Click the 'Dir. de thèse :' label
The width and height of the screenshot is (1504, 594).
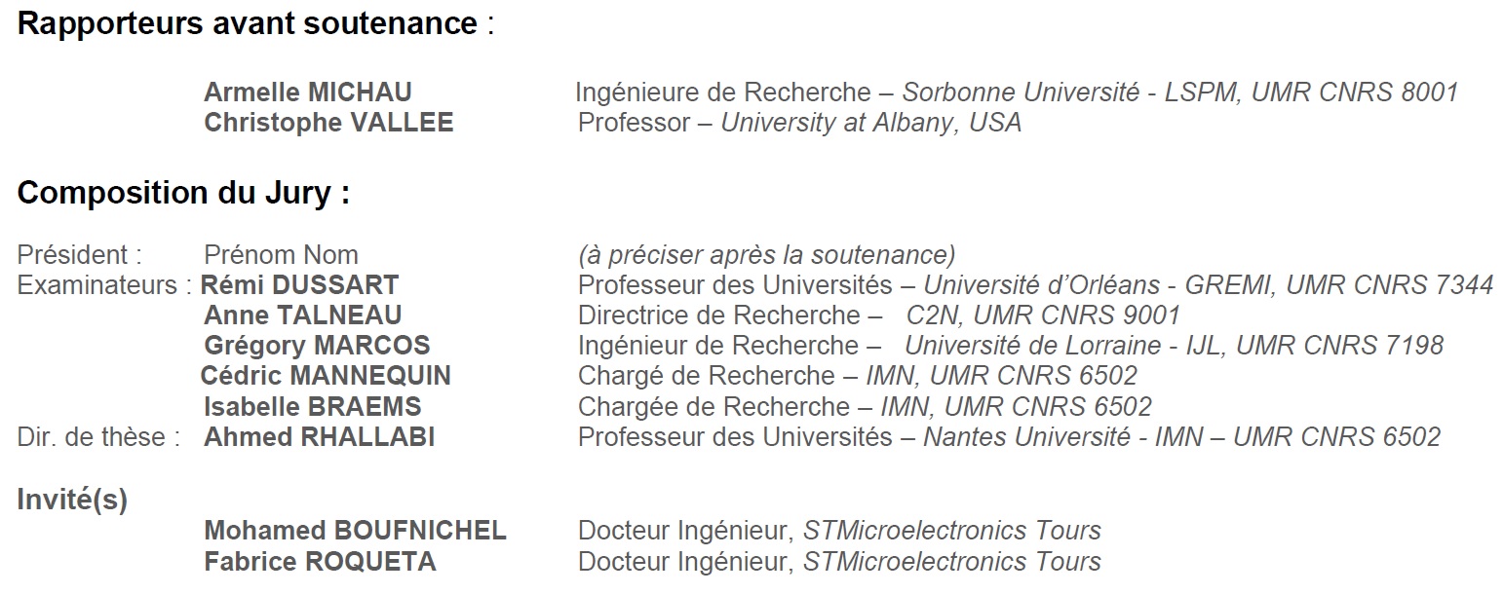pyautogui.click(x=98, y=437)
